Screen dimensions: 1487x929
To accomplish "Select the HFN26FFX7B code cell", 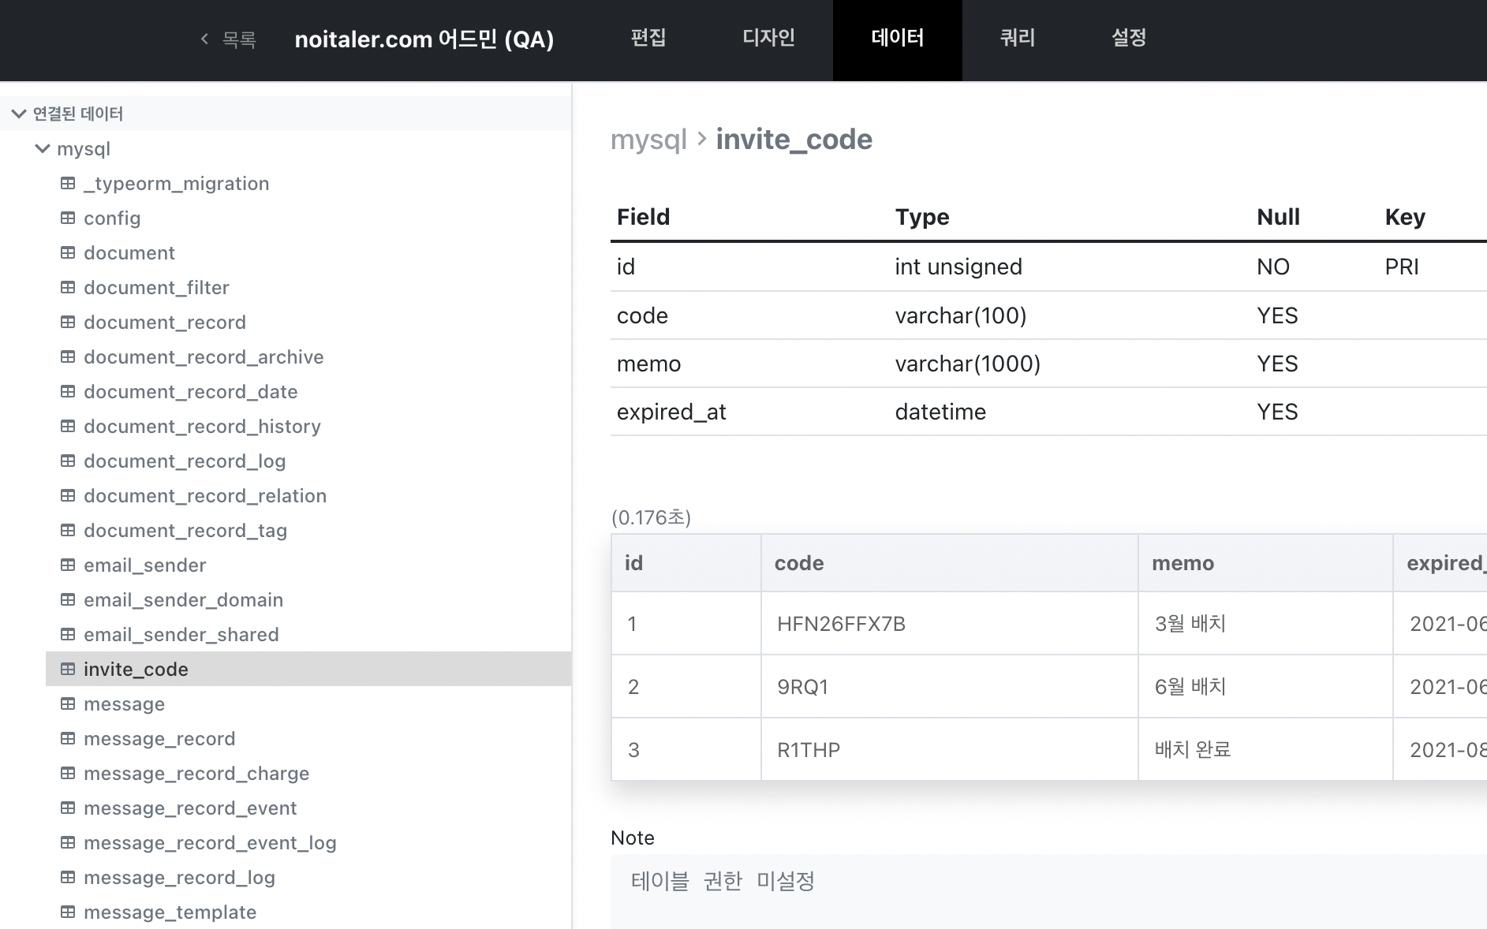I will 841,624.
